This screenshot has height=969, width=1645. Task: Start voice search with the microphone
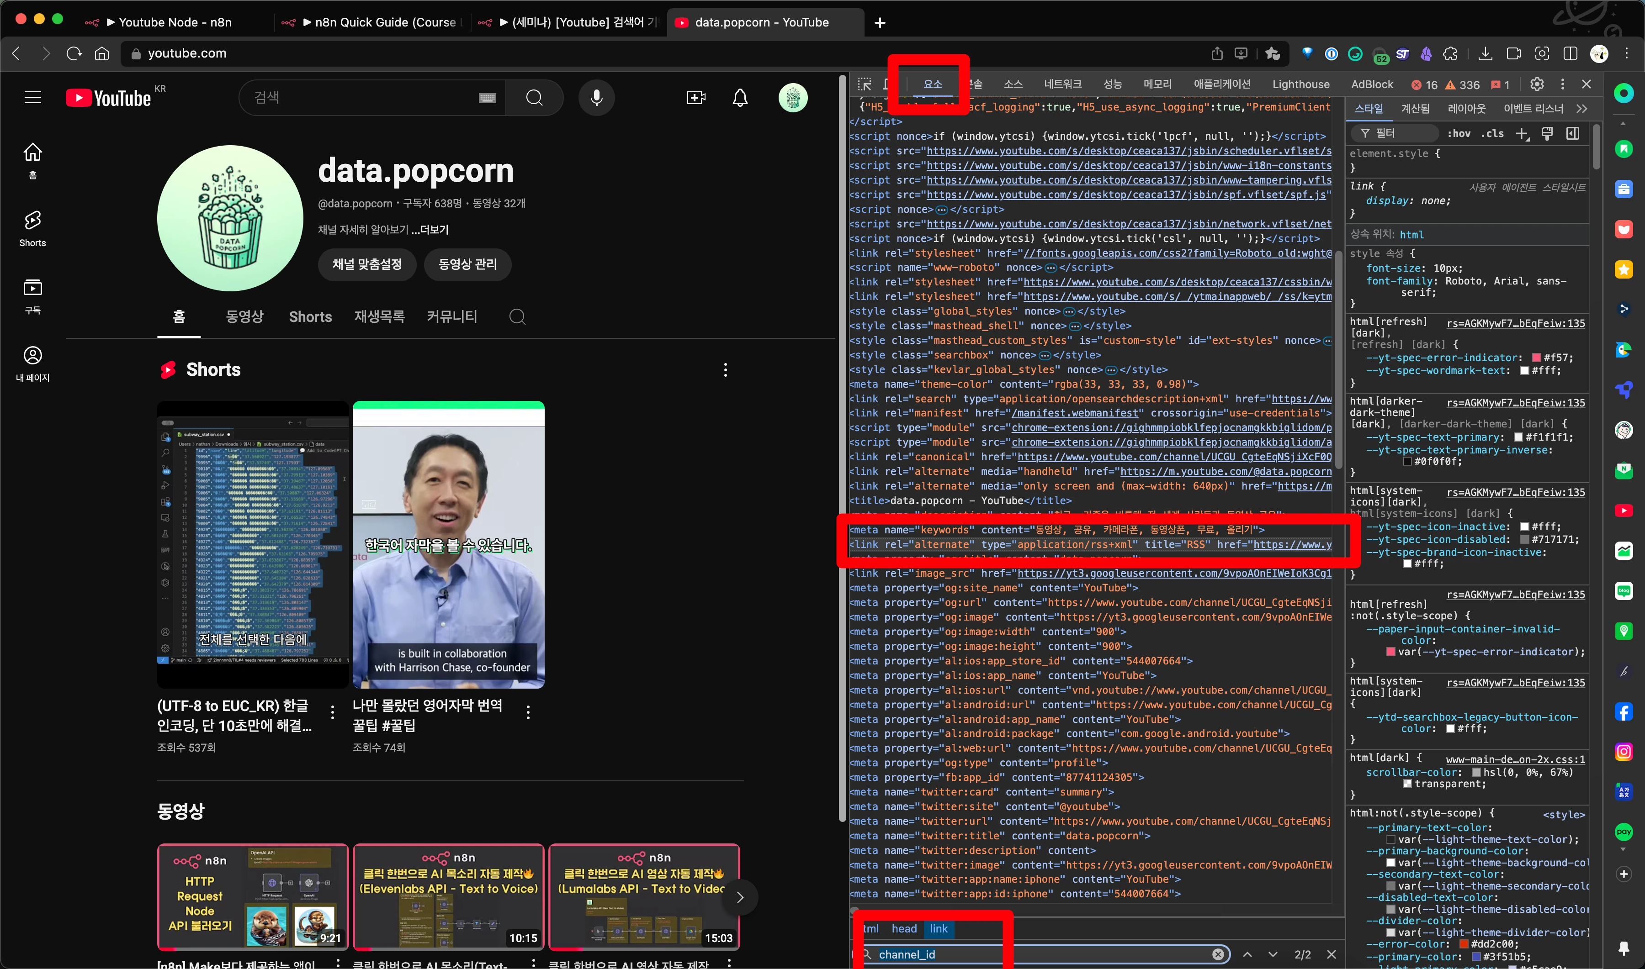pyautogui.click(x=596, y=98)
